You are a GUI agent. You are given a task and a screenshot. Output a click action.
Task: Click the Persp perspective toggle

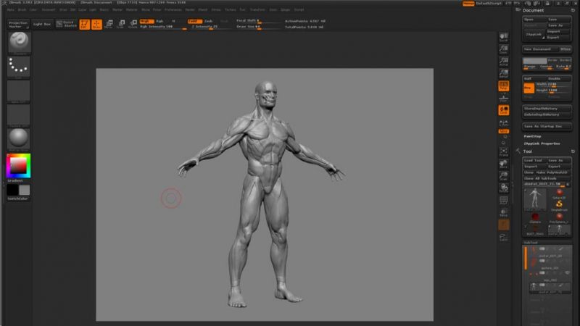[503, 86]
